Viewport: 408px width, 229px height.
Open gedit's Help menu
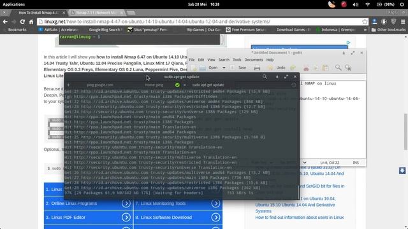(270, 60)
